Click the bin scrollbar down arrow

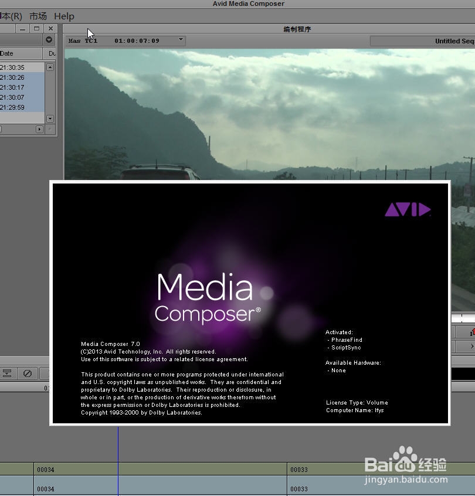pyautogui.click(x=50, y=118)
